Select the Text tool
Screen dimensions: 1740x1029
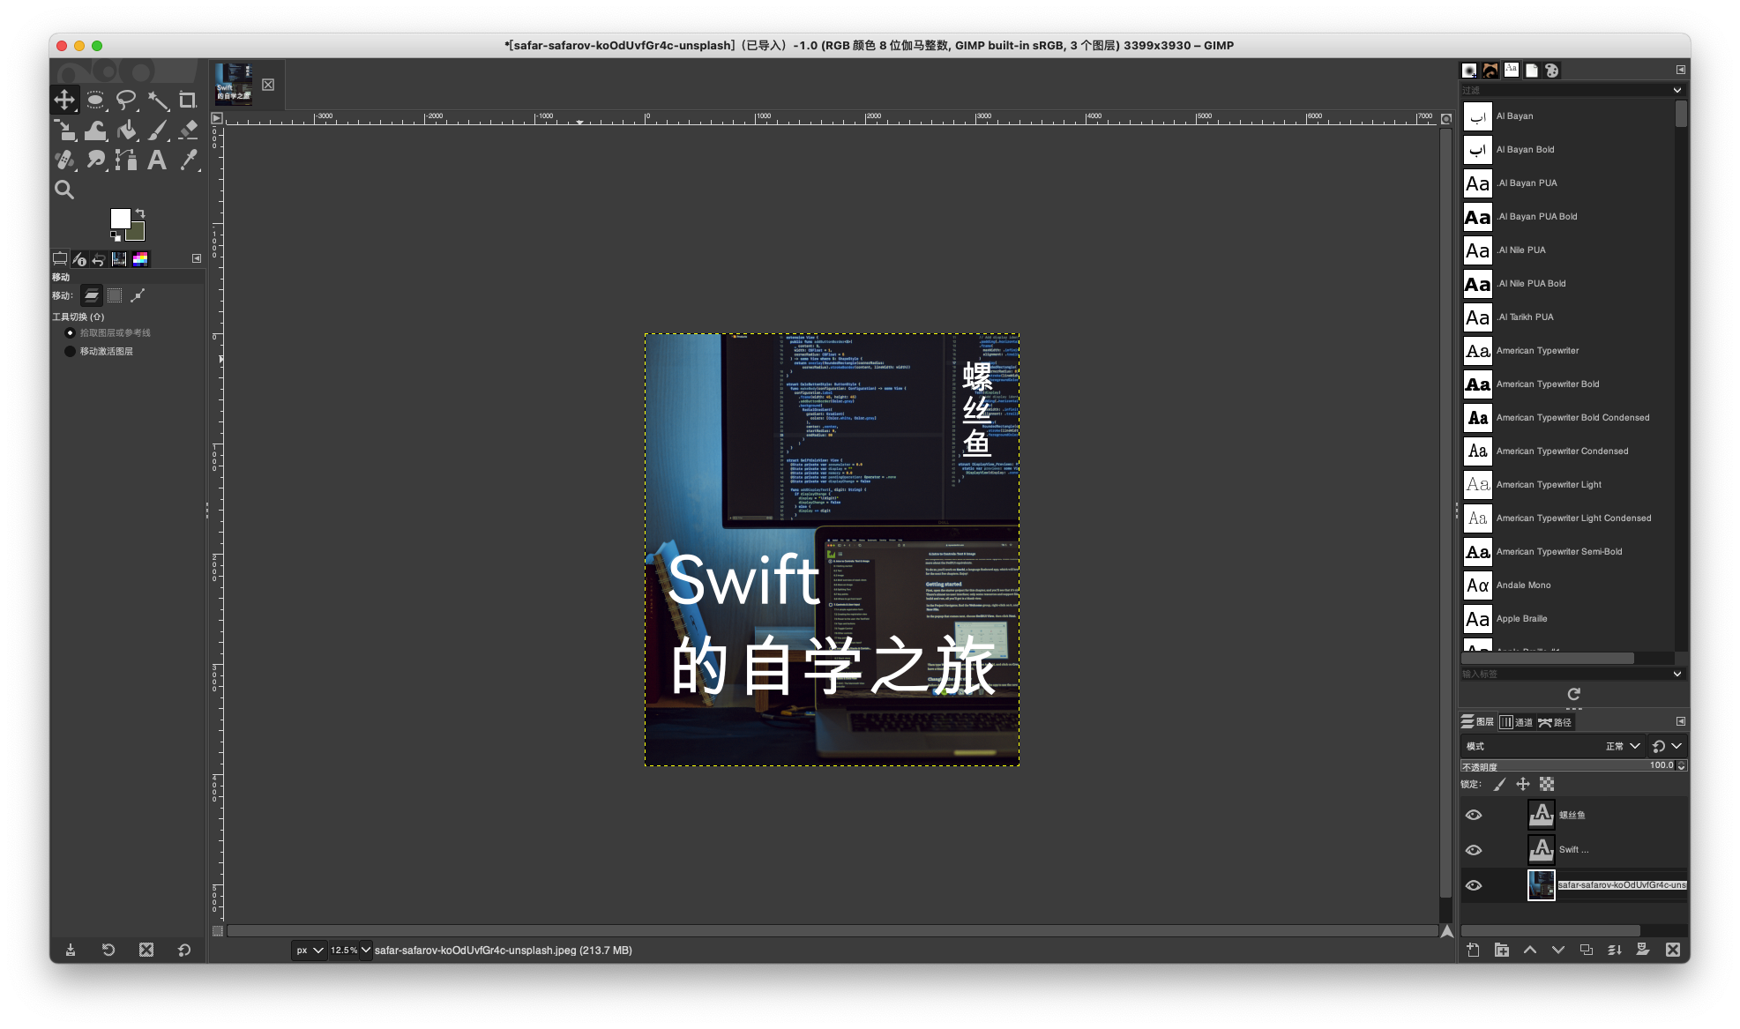[158, 160]
